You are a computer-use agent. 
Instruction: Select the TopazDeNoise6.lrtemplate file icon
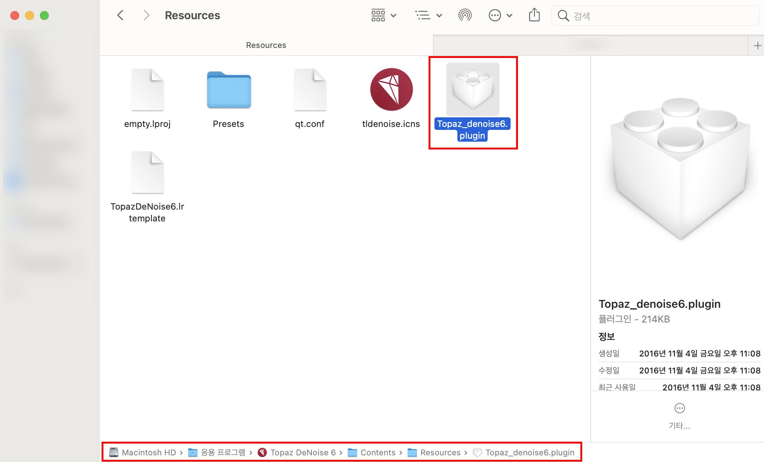(147, 172)
